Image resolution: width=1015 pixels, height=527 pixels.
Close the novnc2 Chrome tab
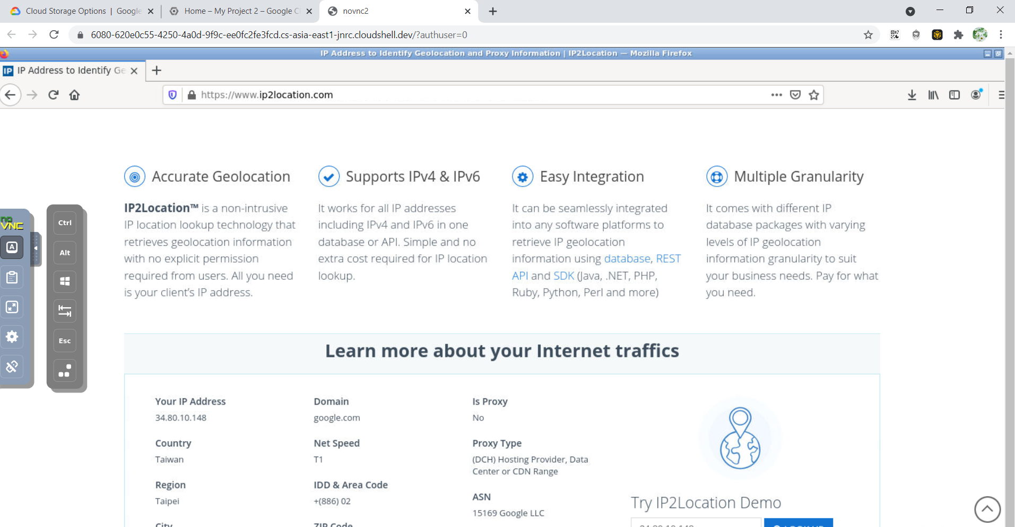(467, 11)
